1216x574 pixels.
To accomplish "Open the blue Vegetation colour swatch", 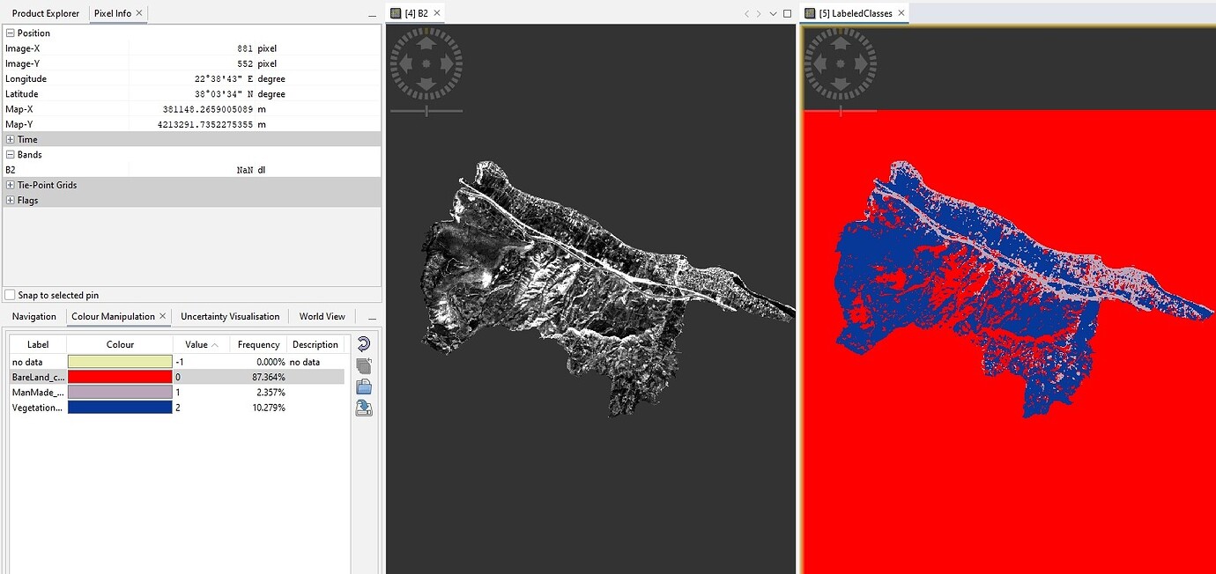I will coord(120,408).
